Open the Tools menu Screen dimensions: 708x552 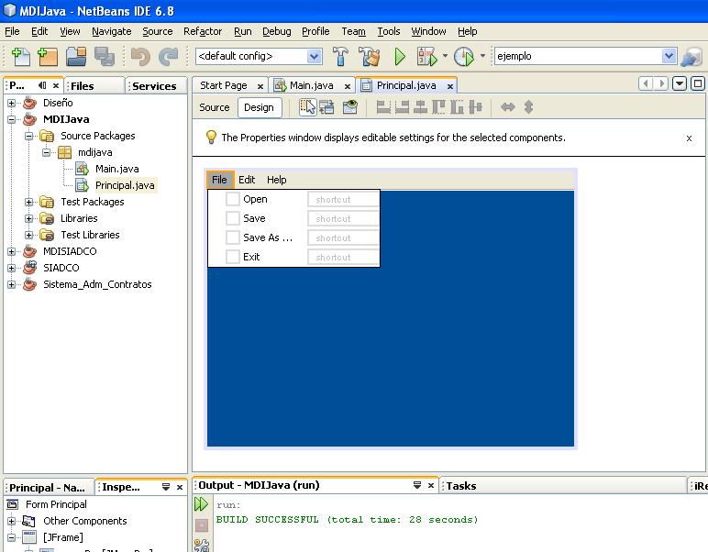pyautogui.click(x=389, y=31)
